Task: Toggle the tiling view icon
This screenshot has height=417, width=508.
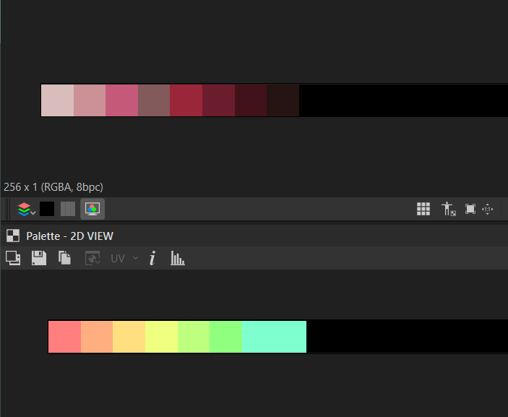Action: (68, 209)
